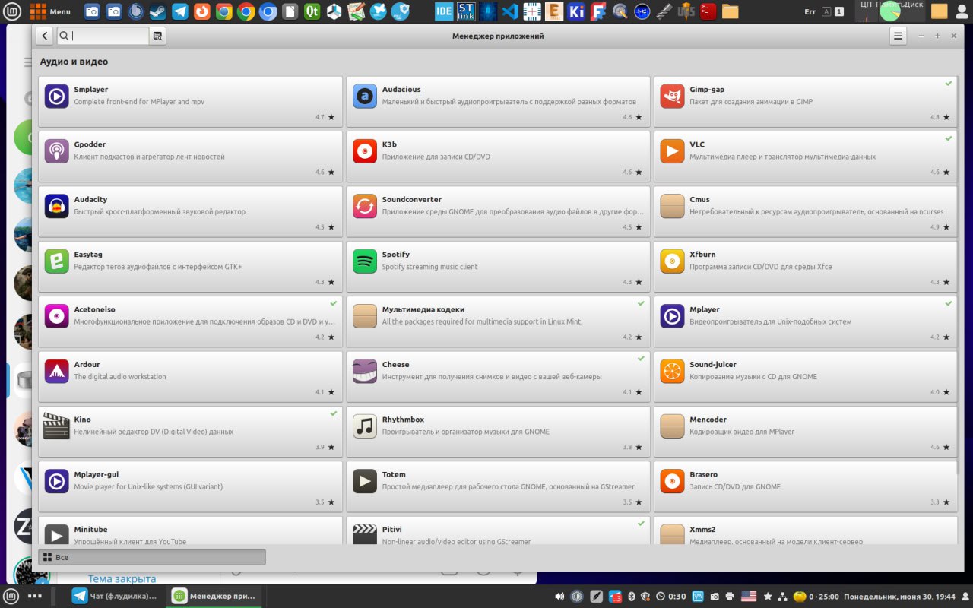Open the Rhythmbox music note icon
973x608 pixels.
365,426
